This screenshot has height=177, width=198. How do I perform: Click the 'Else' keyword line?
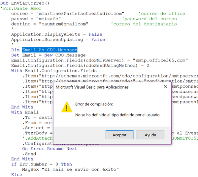point(17,175)
